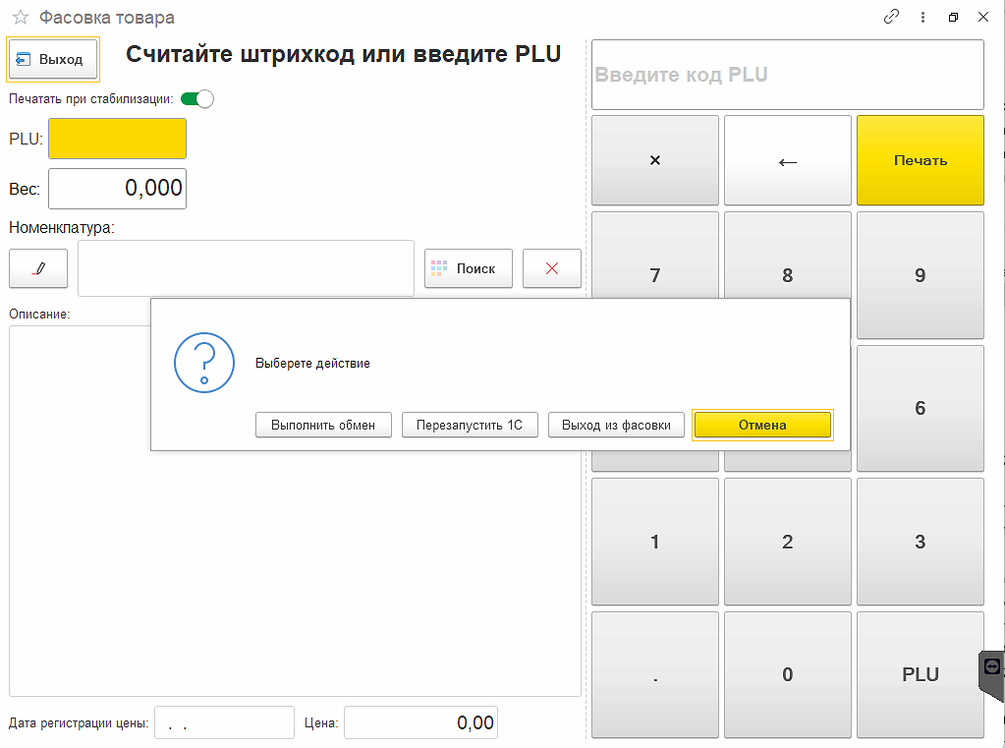The height and width of the screenshot is (748, 1005).
Task: Close the Фасовка товара window
Action: (x=983, y=18)
